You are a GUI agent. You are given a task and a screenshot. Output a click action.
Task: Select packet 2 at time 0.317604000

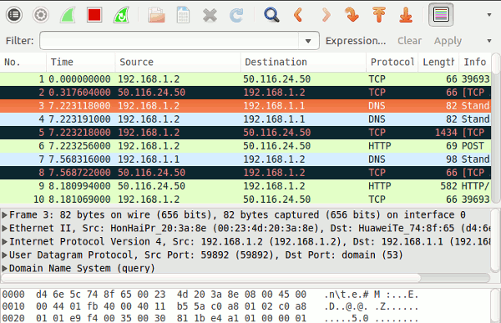click(245, 93)
